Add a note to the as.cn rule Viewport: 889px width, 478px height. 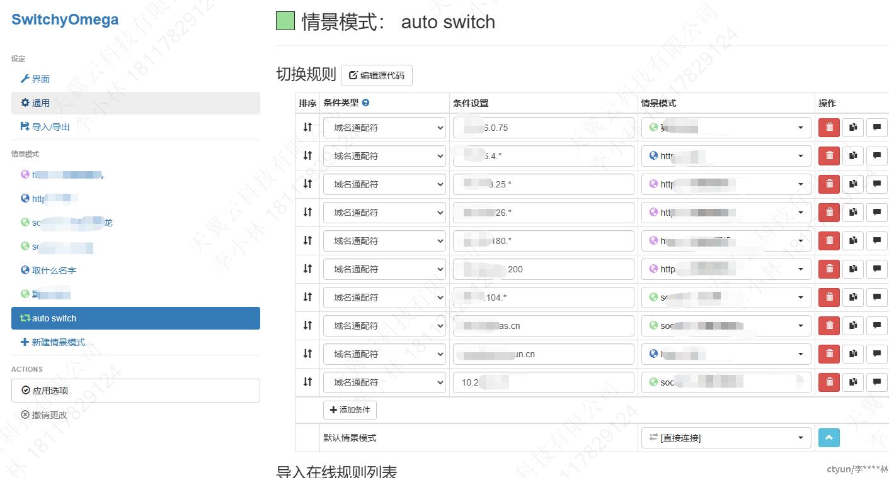click(x=876, y=326)
